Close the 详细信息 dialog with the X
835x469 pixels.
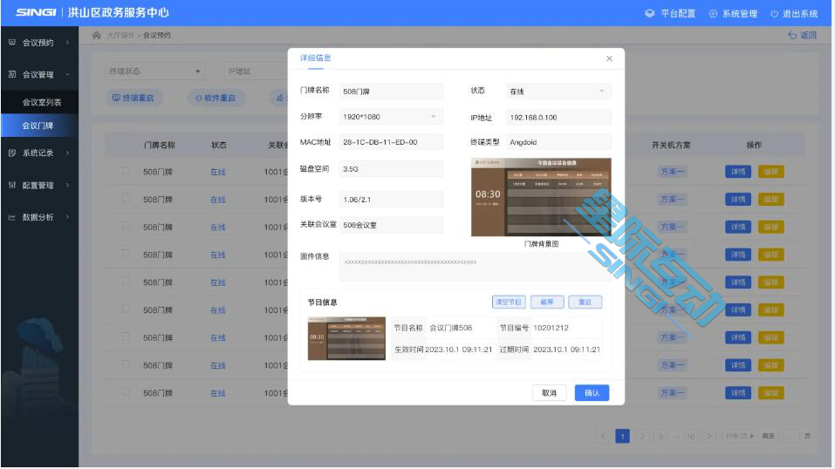click(609, 58)
